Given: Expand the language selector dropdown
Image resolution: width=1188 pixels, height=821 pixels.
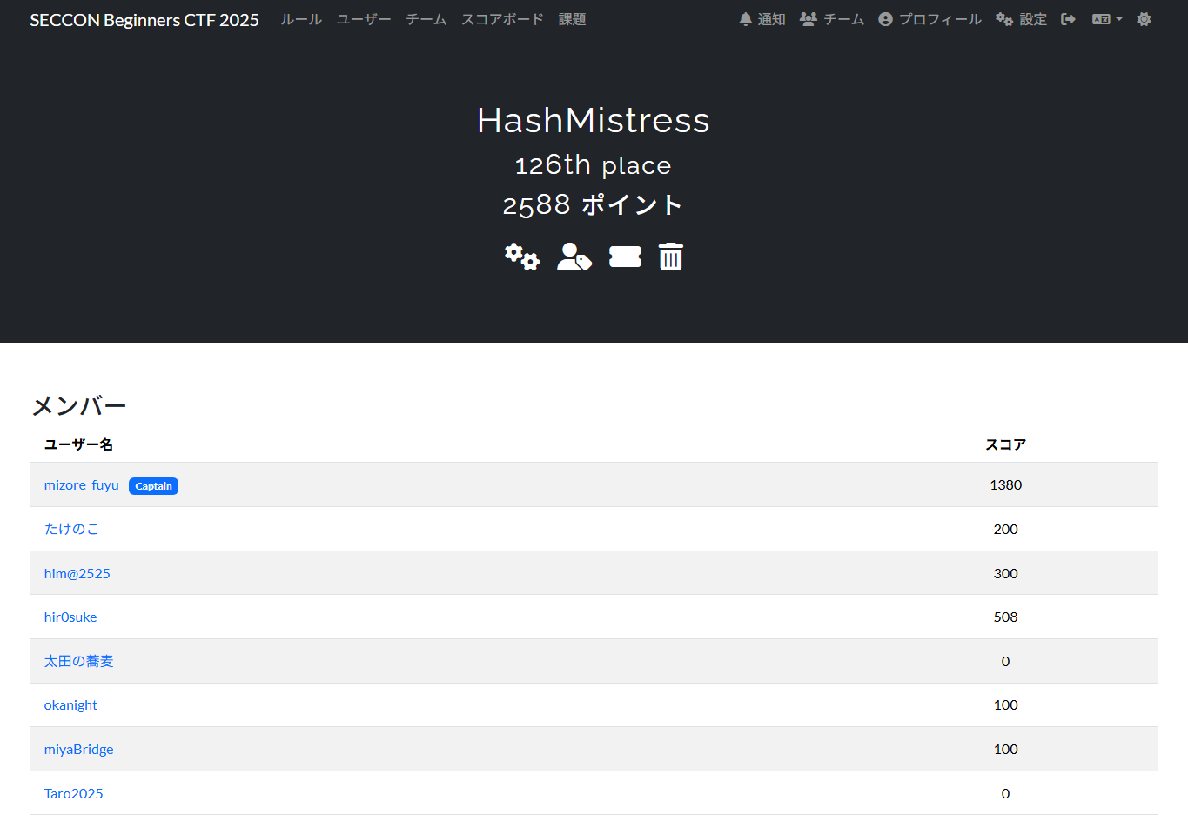Looking at the screenshot, I should [x=1107, y=19].
